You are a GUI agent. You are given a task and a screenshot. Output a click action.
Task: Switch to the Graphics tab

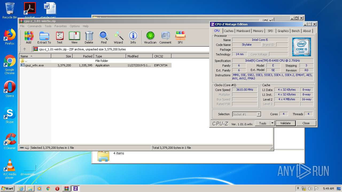click(283, 31)
